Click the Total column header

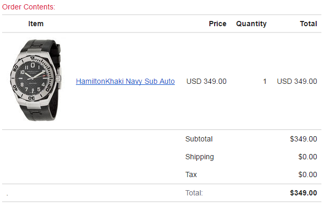[x=308, y=24]
